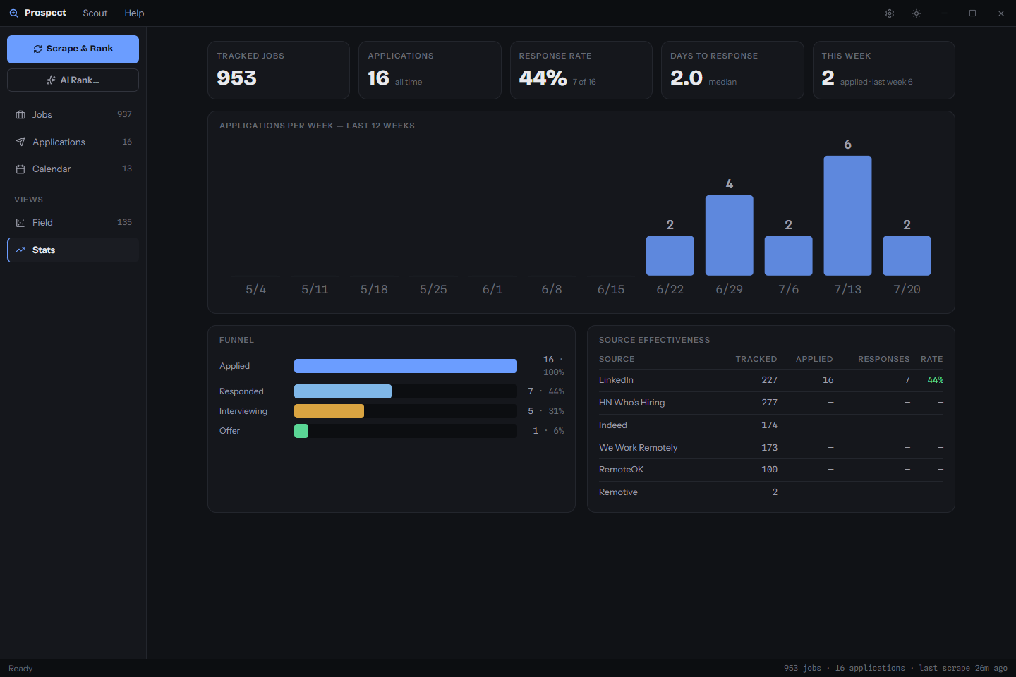Click the light-blue Responded funnel bar
This screenshot has width=1016, height=677.
click(343, 391)
